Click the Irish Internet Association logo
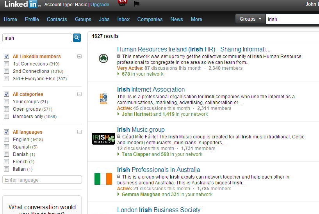The image size is (319, 214). [x=103, y=99]
